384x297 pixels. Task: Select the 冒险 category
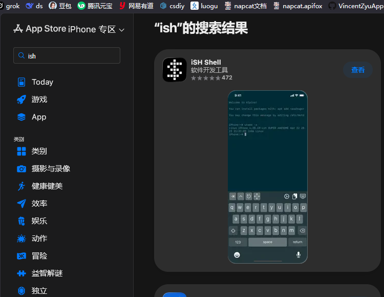tap(32, 256)
